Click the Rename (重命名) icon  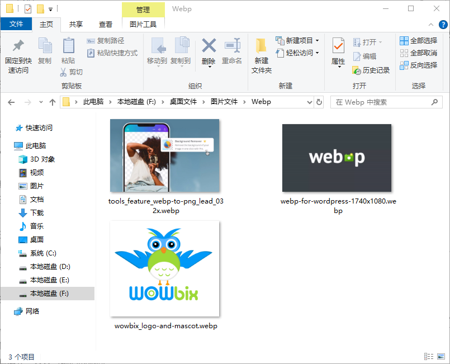(232, 45)
